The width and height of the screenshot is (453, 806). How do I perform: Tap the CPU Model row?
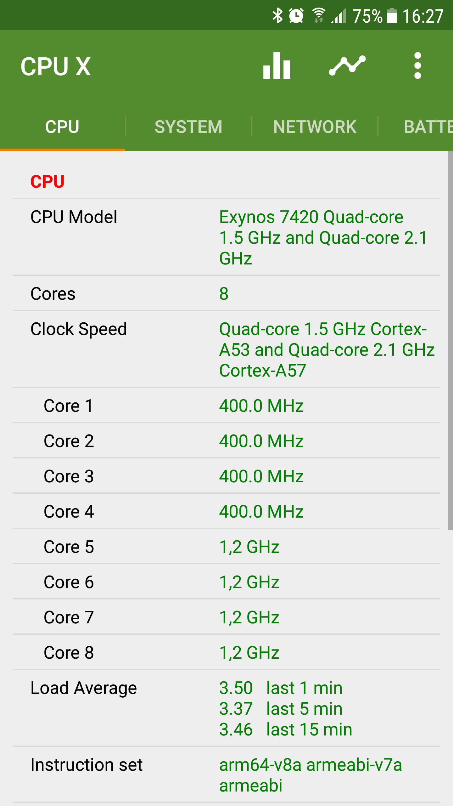click(226, 237)
